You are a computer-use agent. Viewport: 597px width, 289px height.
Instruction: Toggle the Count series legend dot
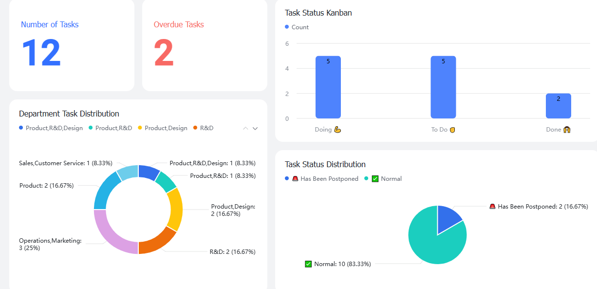(287, 27)
